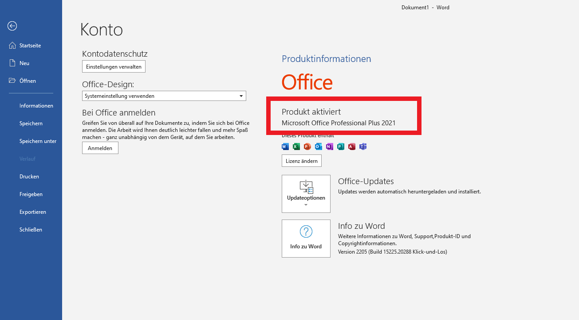
Task: Click the Neu page icon
Action: pos(12,63)
